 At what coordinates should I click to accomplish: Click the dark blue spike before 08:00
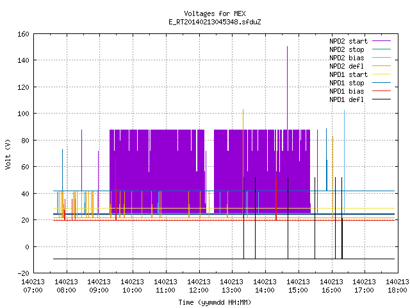coord(63,169)
